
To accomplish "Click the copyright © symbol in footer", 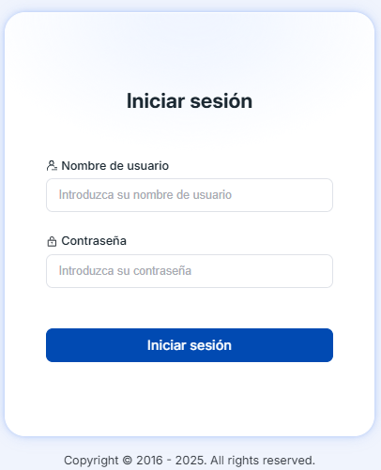I will [128, 461].
